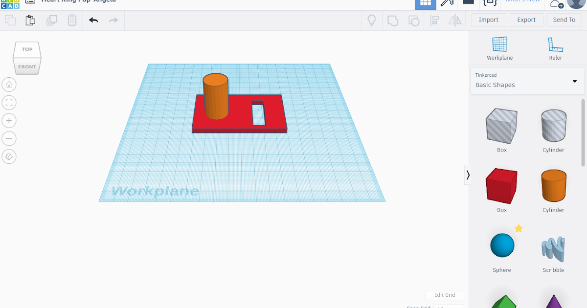This screenshot has width=587, height=308.
Task: Click the shapes panel scrollbar
Action: click(583, 132)
